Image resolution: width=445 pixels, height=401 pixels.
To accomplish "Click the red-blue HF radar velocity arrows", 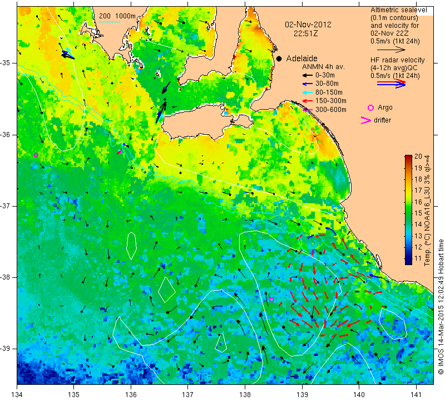I will (391, 84).
